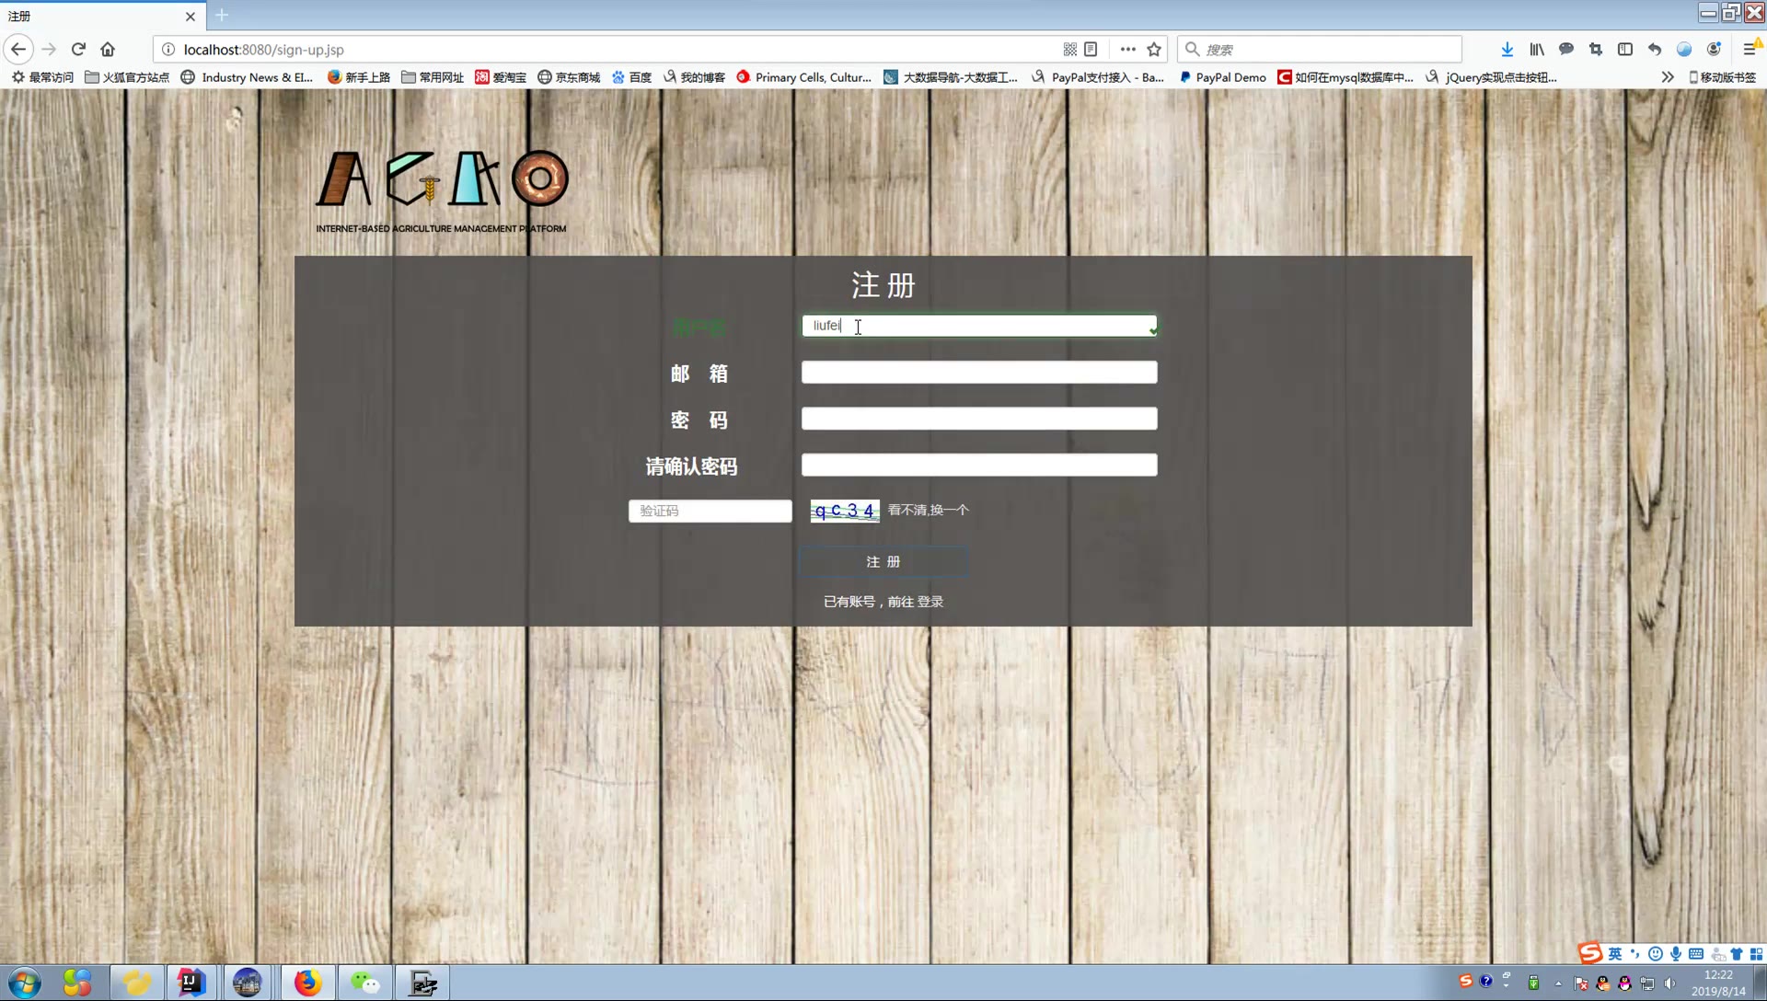This screenshot has width=1767, height=1001.
Task: Click the address bar URL
Action: tap(263, 50)
